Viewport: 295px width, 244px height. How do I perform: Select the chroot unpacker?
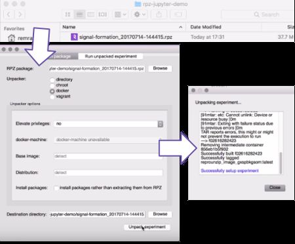[x=52, y=85]
